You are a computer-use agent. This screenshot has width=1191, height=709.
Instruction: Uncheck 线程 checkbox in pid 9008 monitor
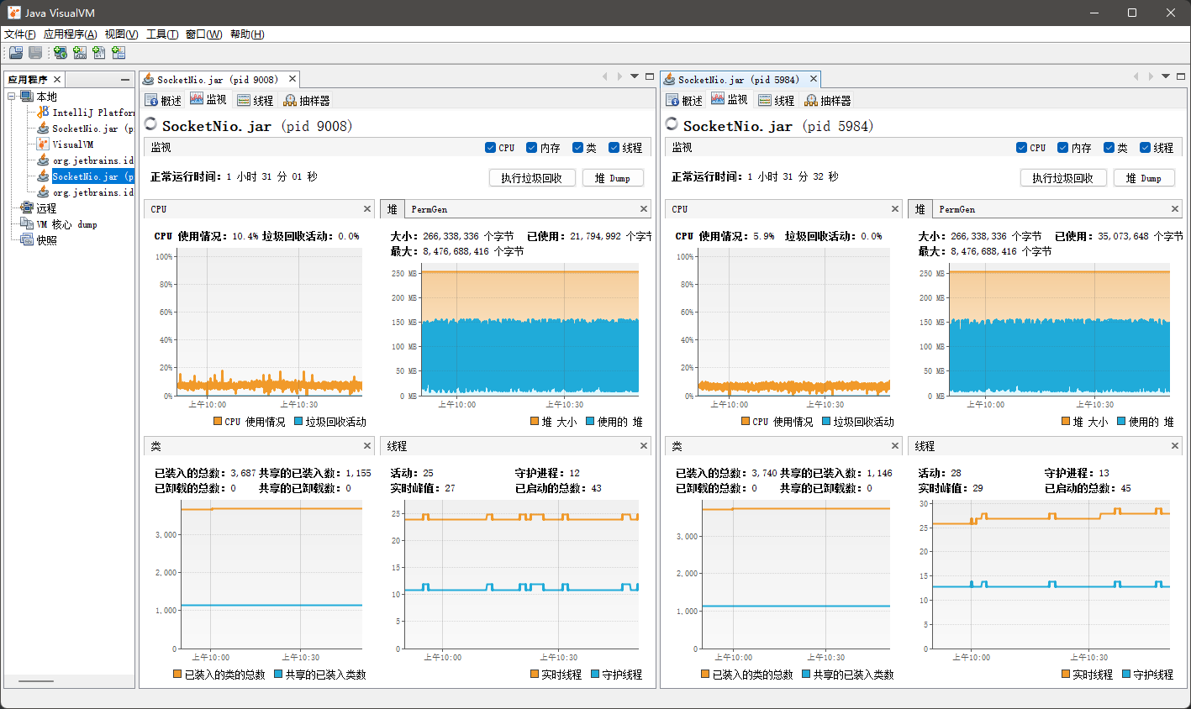(x=614, y=148)
